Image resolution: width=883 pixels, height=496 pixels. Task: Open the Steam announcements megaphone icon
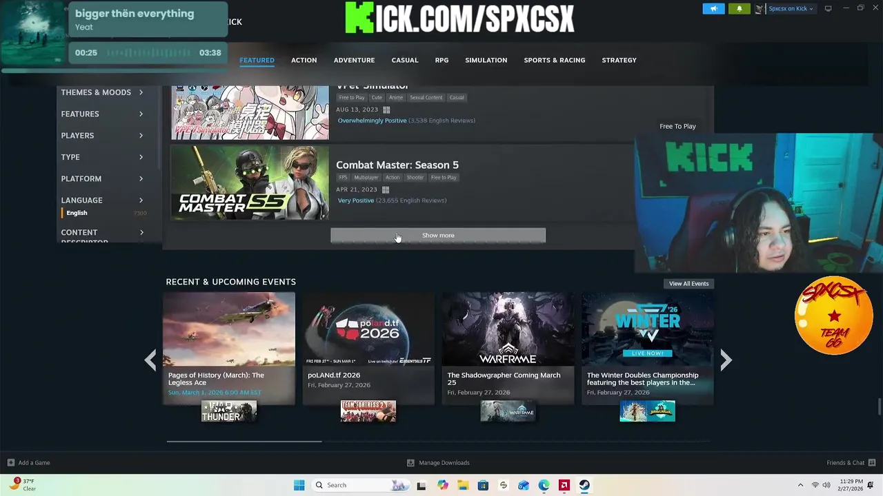tap(713, 9)
